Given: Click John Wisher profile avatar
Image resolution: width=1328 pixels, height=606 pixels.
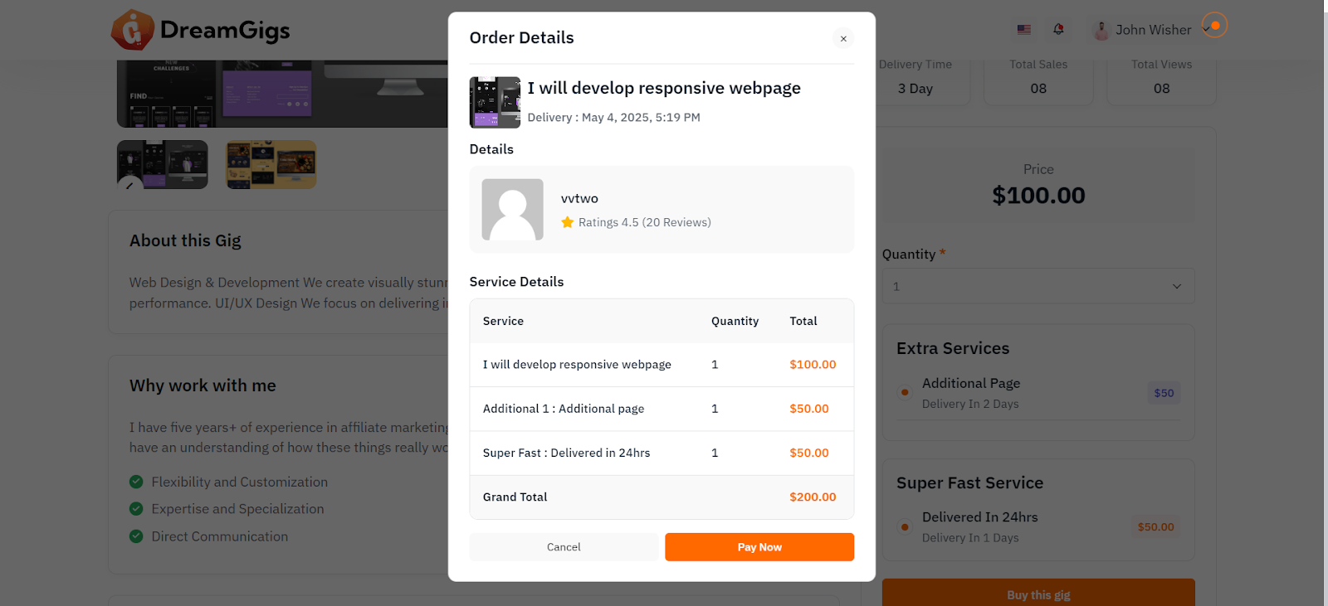Looking at the screenshot, I should (x=1101, y=31).
